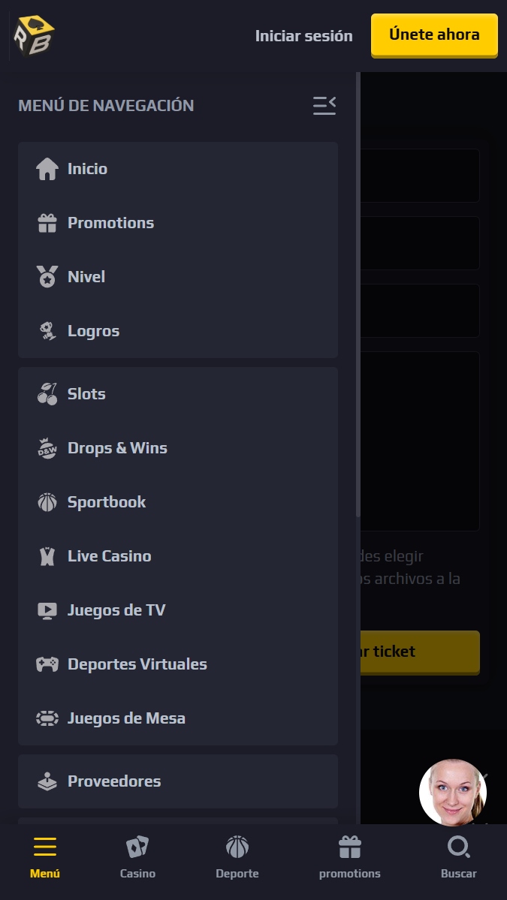This screenshot has height=900, width=507.
Task: Open Juegos de Mesa menu item
Action: (126, 718)
